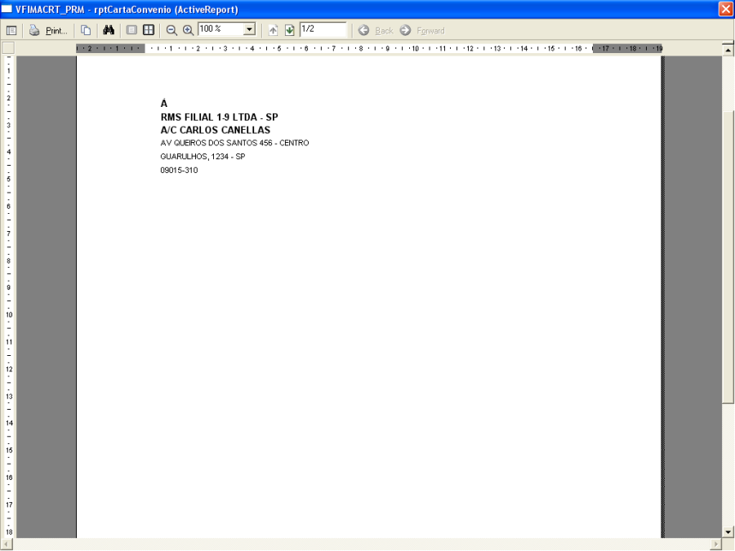The image size is (735, 551).
Task: Click the postal code 09015-310
Action: pos(179,170)
